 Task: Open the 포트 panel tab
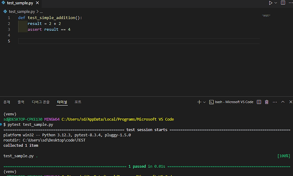tap(78, 102)
